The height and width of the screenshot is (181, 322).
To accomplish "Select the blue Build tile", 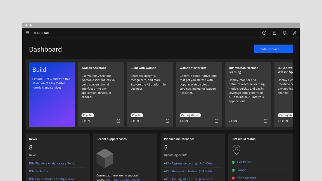I will [52, 95].
